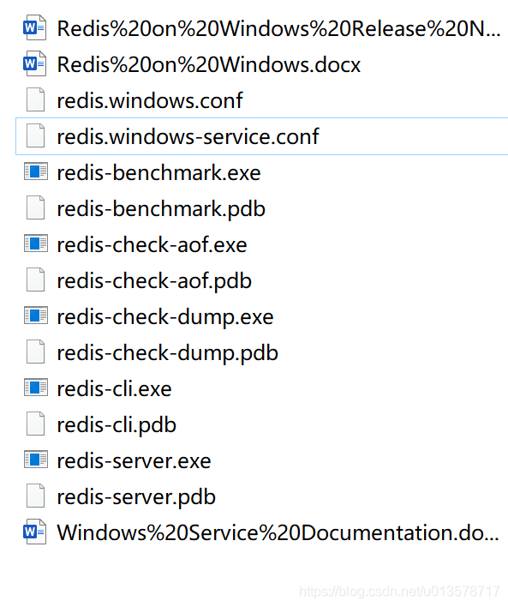508x607 pixels.
Task: Click the blog.csdn.net watermark link
Action: 400,592
